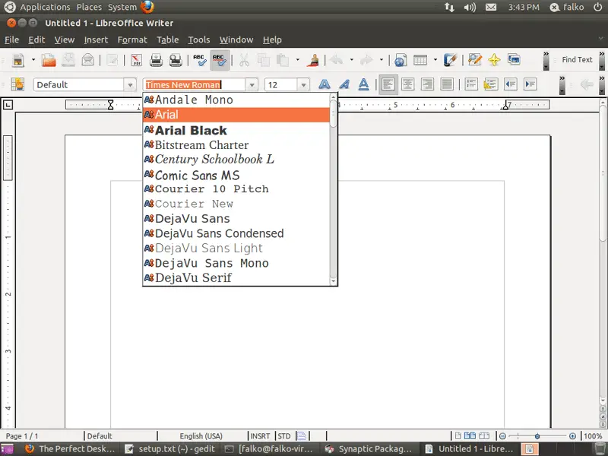Screen dimensions: 608x456
Task: Open the Insert menu
Action: tap(96, 40)
